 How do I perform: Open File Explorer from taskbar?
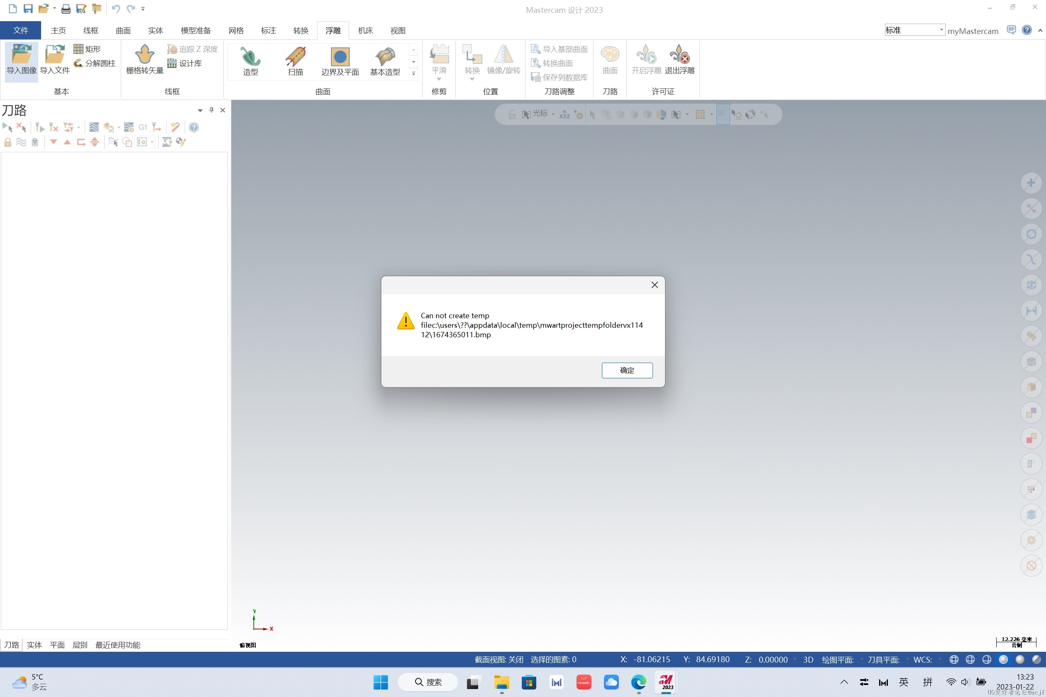coord(502,682)
